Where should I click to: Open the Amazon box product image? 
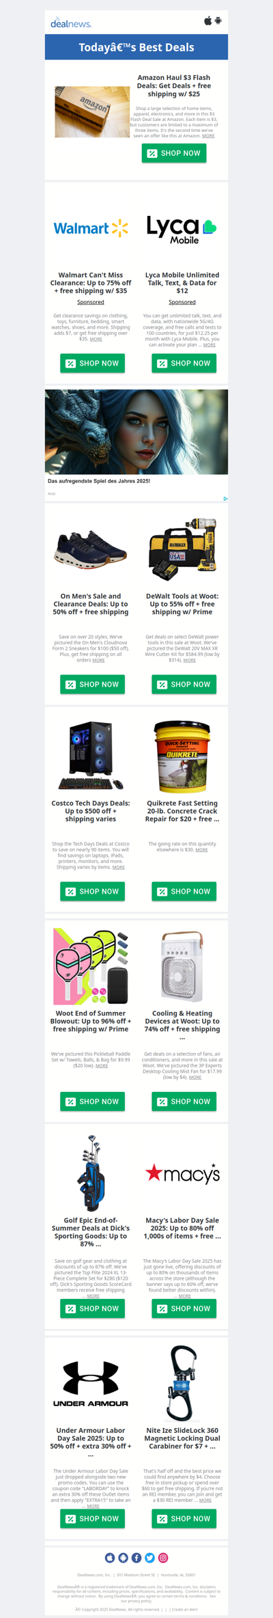pos(92,112)
